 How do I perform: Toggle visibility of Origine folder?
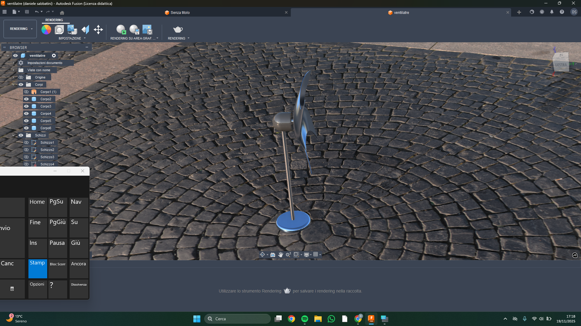coord(21,77)
